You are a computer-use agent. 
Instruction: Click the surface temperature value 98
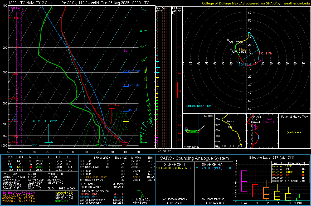[124, 145]
